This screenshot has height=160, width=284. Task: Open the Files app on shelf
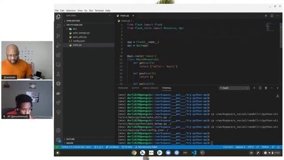(x=168, y=153)
